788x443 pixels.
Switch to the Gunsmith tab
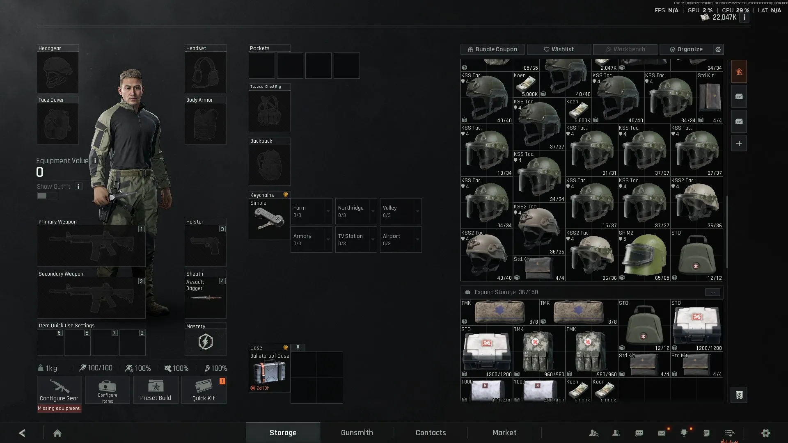(x=357, y=433)
